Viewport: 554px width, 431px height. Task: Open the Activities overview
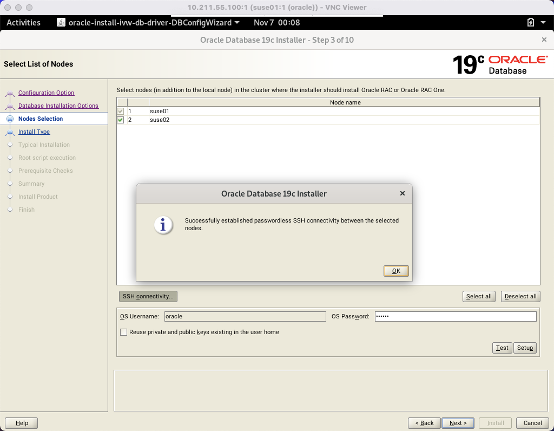tap(24, 23)
